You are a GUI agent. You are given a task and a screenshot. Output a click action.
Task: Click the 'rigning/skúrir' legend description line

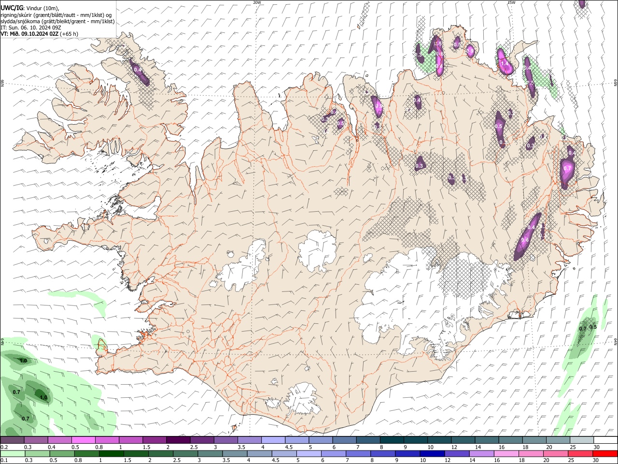pos(56,15)
